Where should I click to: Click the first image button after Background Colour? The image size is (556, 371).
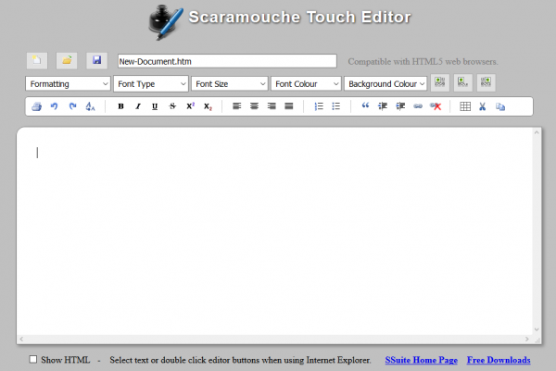tap(439, 83)
